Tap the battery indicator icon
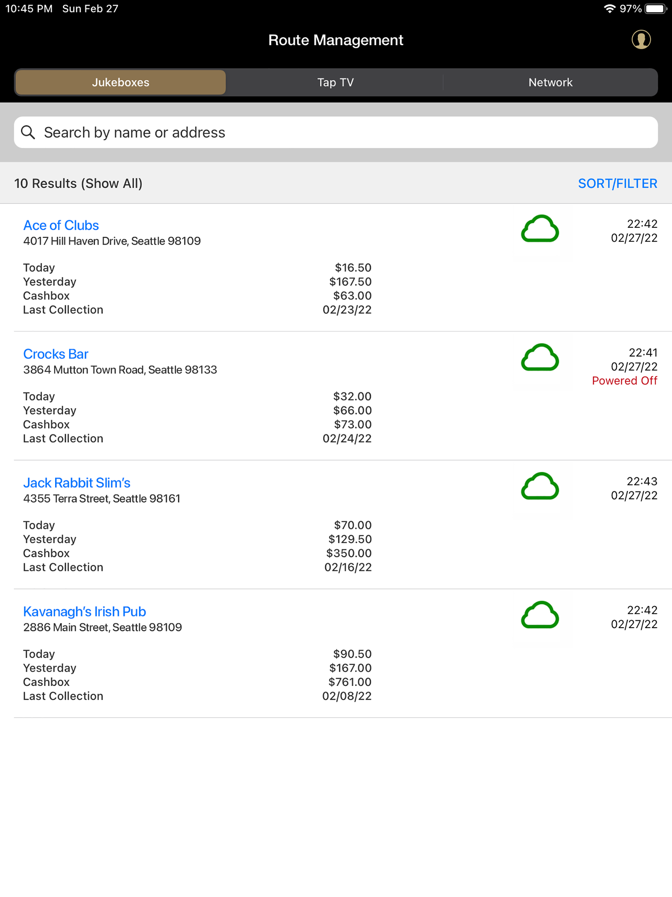This screenshot has width=672, height=897. (x=655, y=9)
